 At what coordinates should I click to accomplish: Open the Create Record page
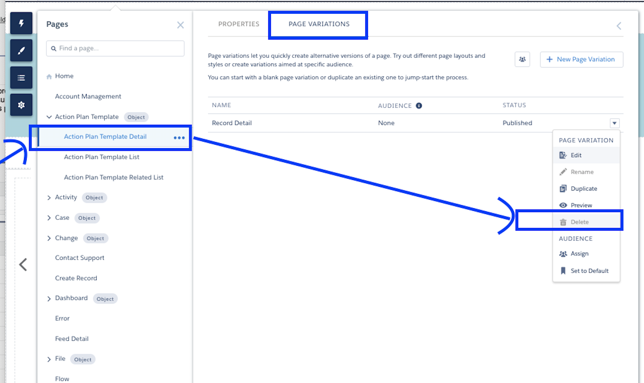pos(76,278)
